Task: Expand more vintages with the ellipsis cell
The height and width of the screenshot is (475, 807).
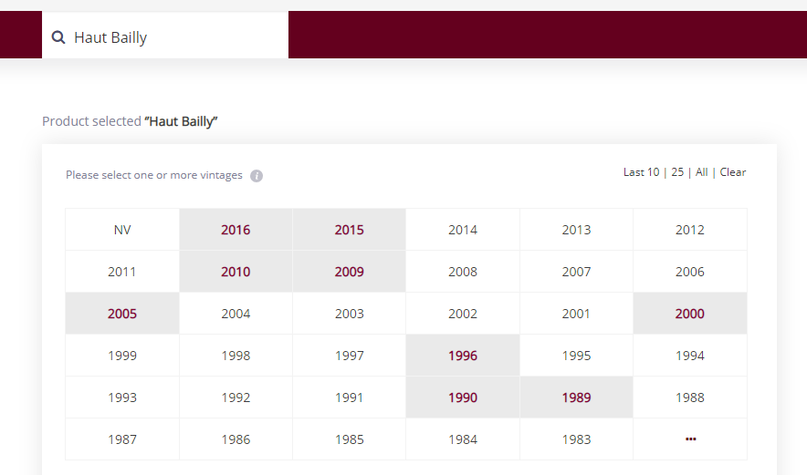Action: coord(690,439)
